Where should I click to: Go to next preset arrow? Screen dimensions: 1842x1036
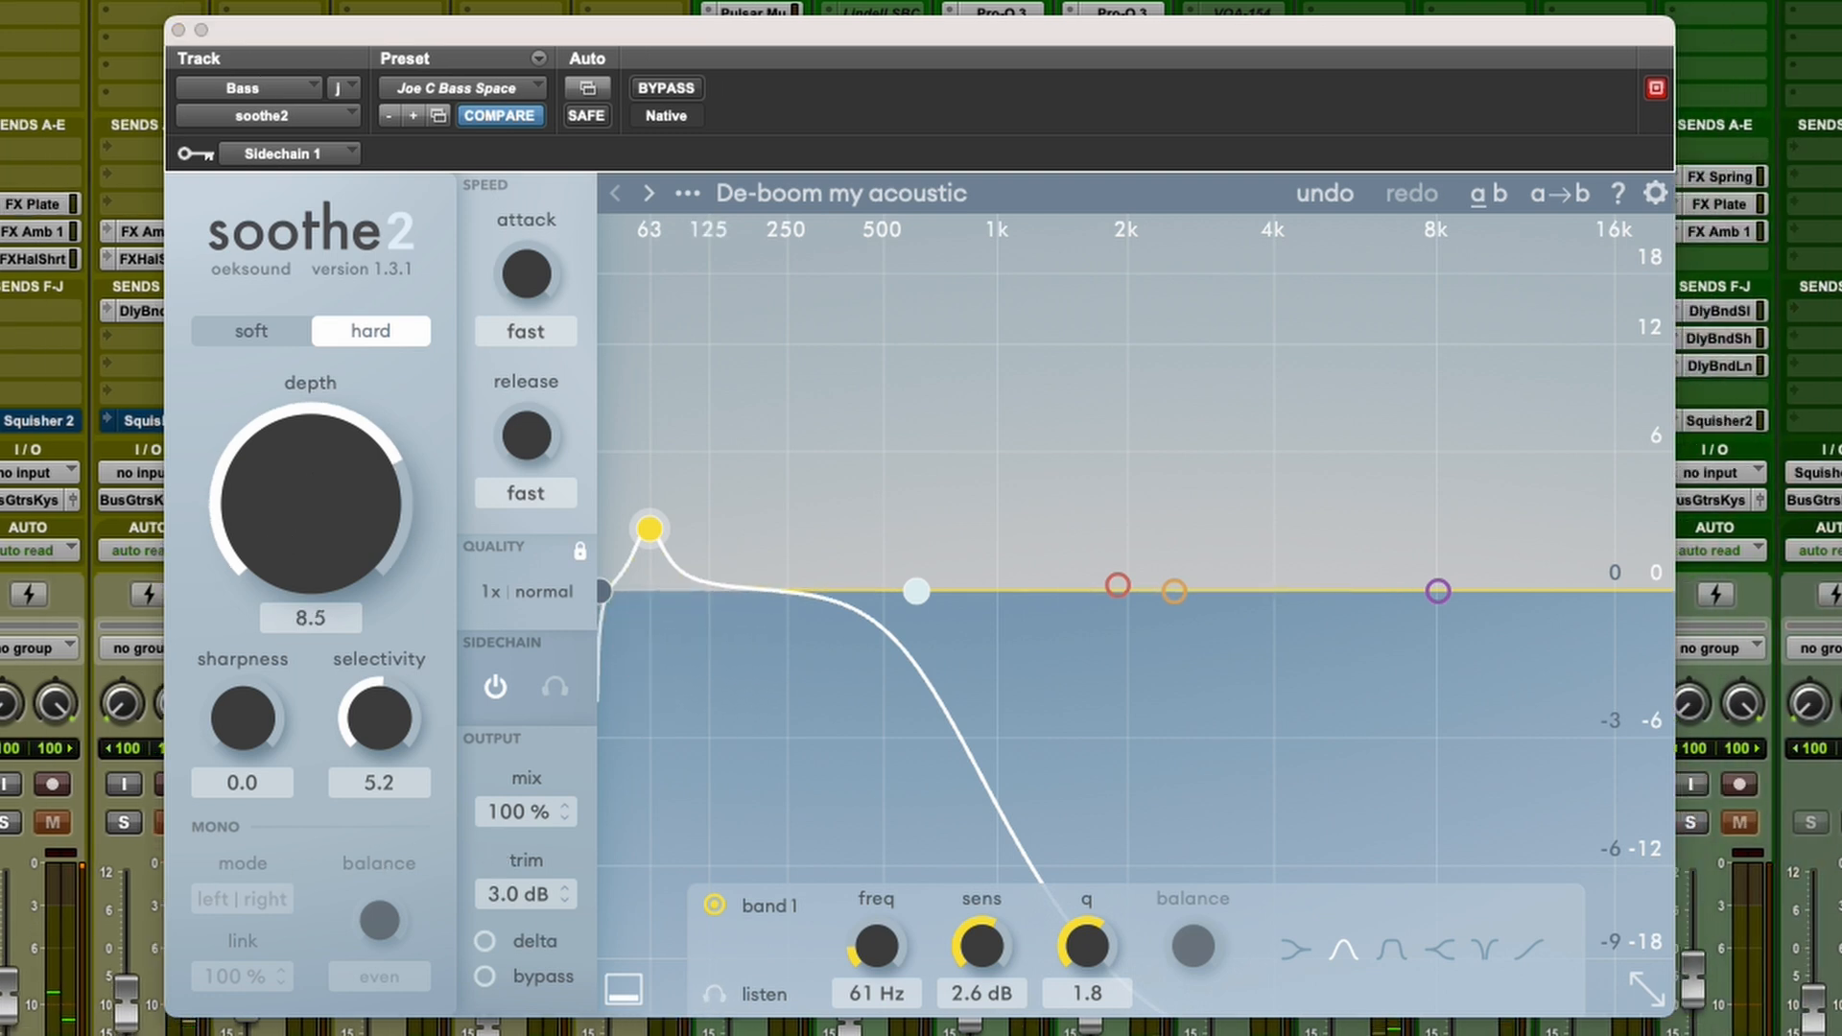point(649,193)
